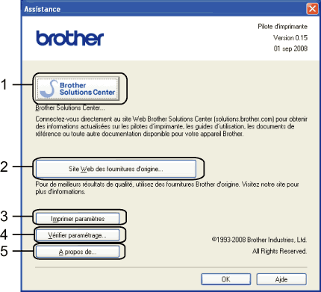Open help with the Aide button
Viewport: 321px width, 292px height.
[281, 279]
